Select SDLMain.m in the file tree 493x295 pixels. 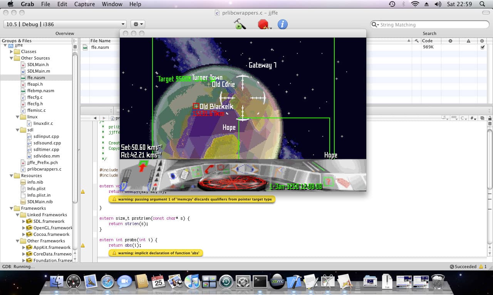pos(38,71)
